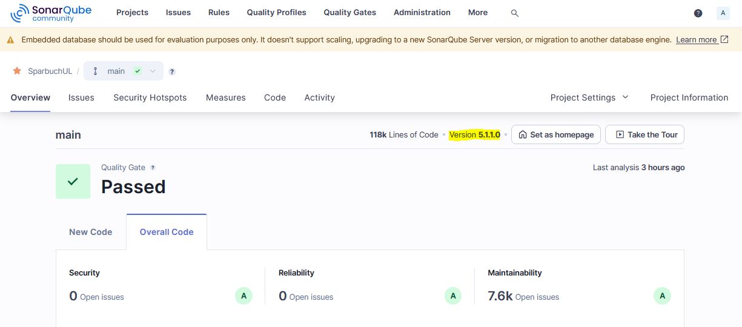Click the Security rating A badge
This screenshot has width=742, height=327.
point(243,296)
